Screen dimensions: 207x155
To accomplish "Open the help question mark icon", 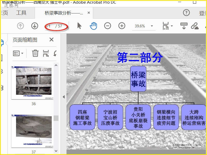I will tap(186, 13).
